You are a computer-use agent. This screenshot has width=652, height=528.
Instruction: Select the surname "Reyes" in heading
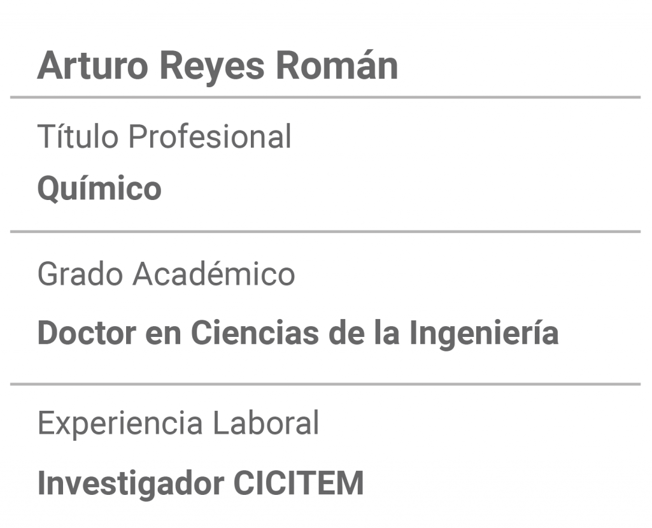click(x=212, y=68)
